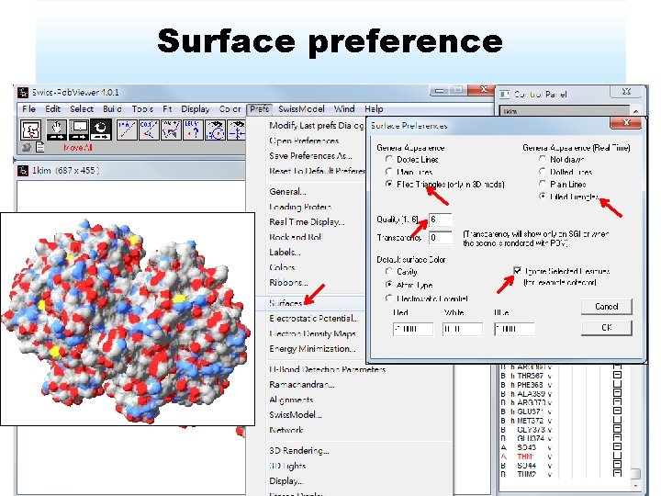
Task: Choose Electrostatic Potential in Prefs menu
Action: tap(314, 318)
